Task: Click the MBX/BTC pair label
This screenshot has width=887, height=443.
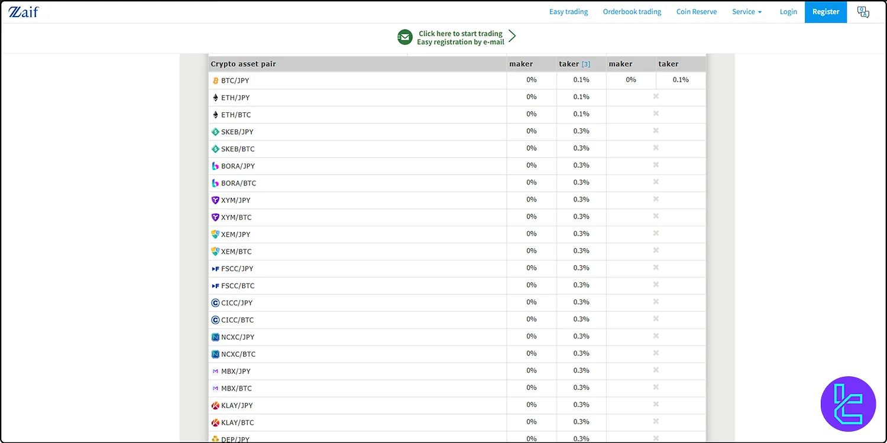Action: [237, 389]
